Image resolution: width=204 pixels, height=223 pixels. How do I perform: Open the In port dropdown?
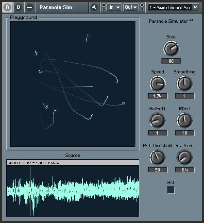[x=114, y=7]
